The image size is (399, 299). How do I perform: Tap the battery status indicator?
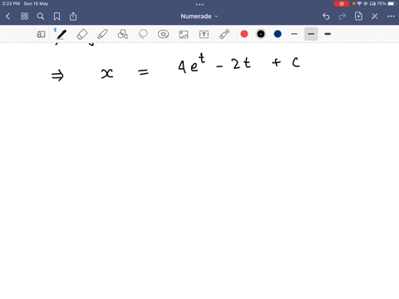tap(392, 3)
